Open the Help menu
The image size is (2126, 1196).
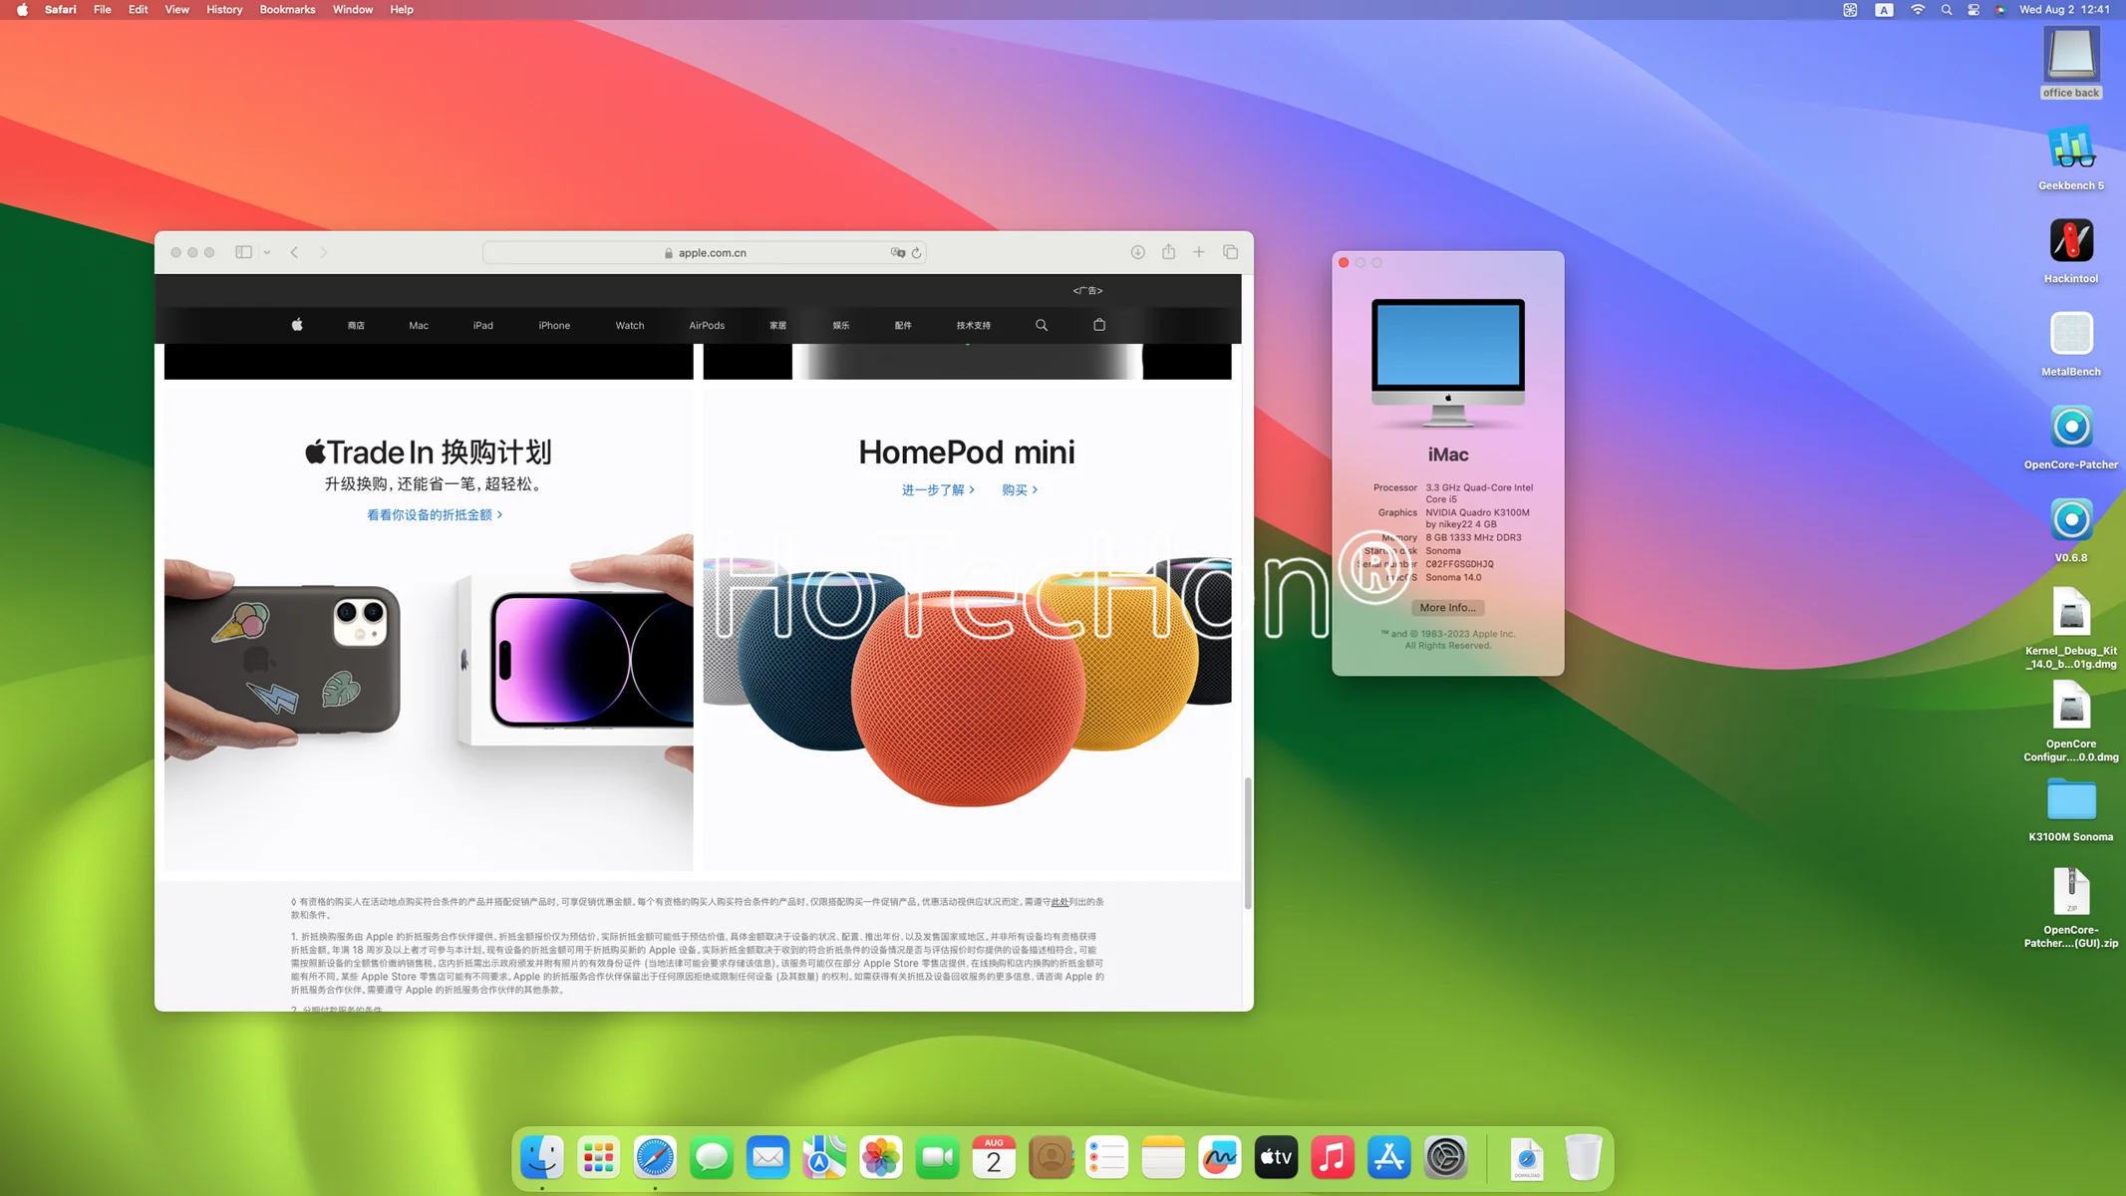402,10
